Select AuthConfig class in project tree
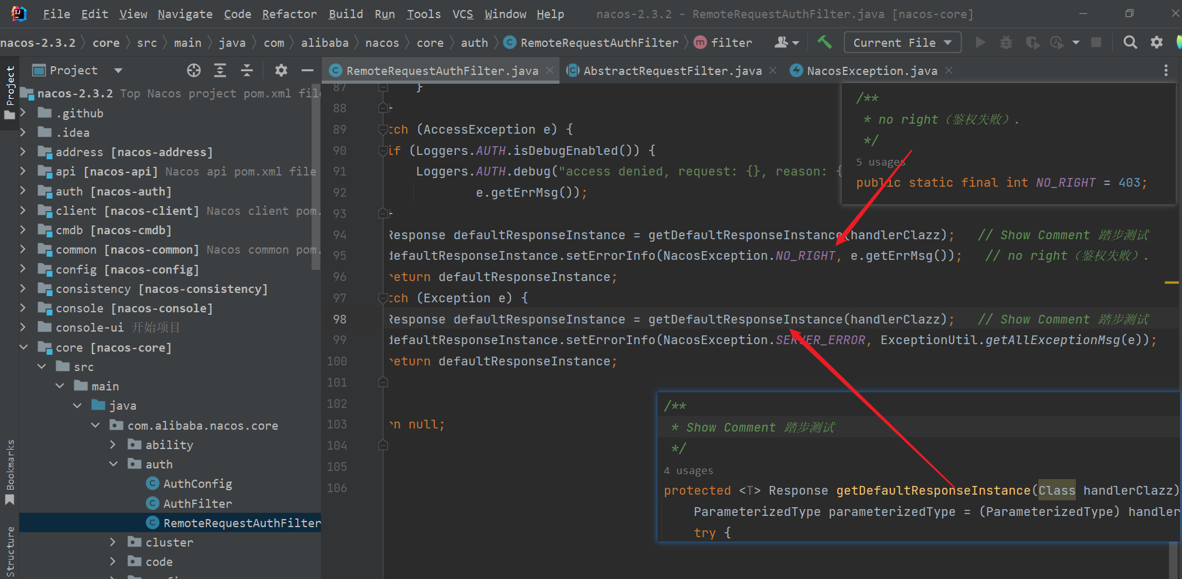The height and width of the screenshot is (579, 1182). tap(197, 483)
